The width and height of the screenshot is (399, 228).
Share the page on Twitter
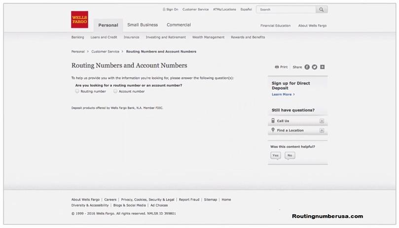[315, 67]
